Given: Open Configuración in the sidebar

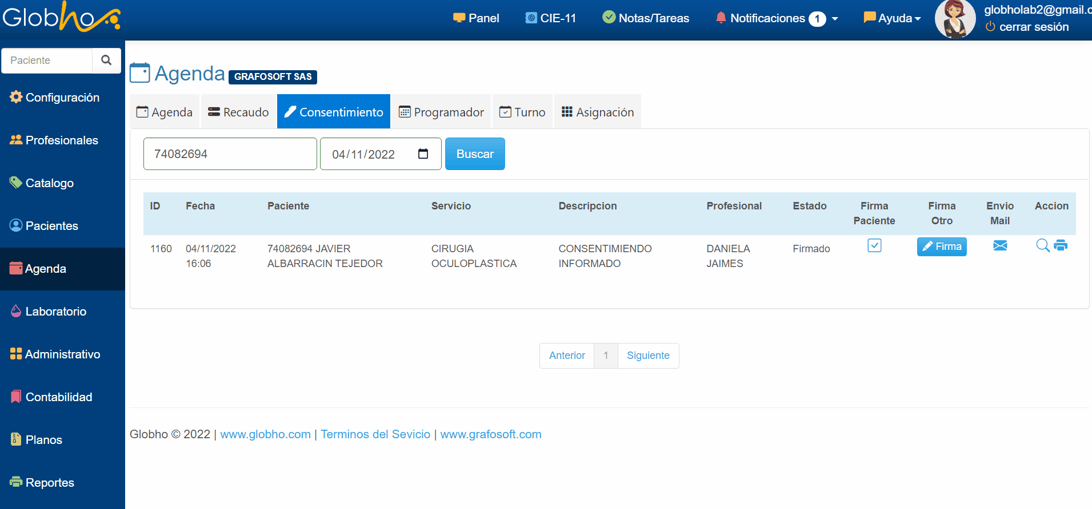Looking at the screenshot, I should coord(62,98).
